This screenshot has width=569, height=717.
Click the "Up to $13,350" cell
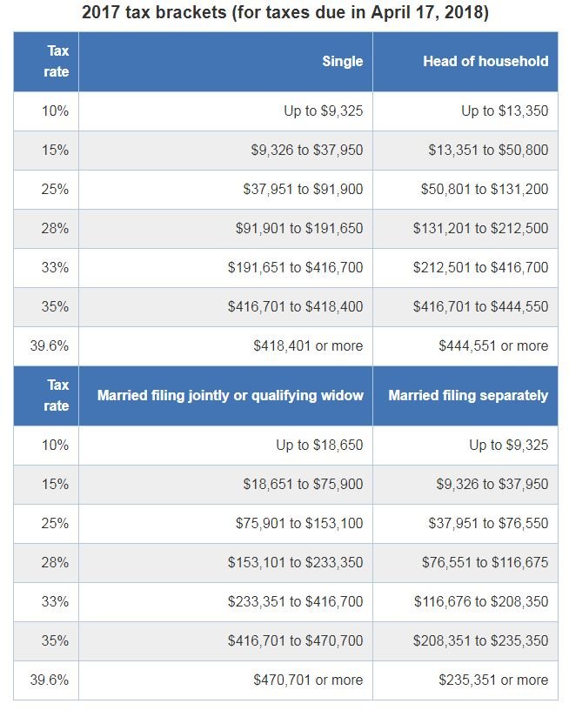[505, 111]
